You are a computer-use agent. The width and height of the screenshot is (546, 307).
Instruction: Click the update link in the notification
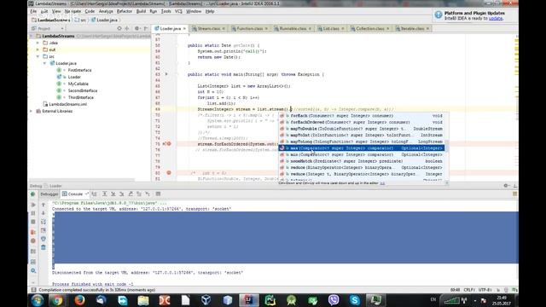(x=496, y=18)
